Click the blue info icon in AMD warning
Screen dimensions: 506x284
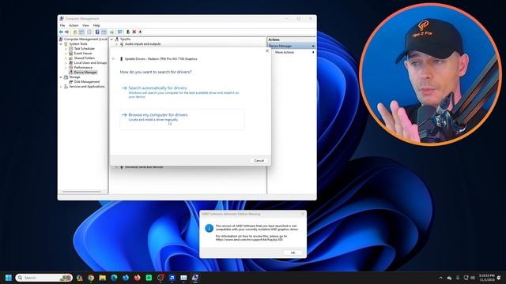tap(209, 228)
